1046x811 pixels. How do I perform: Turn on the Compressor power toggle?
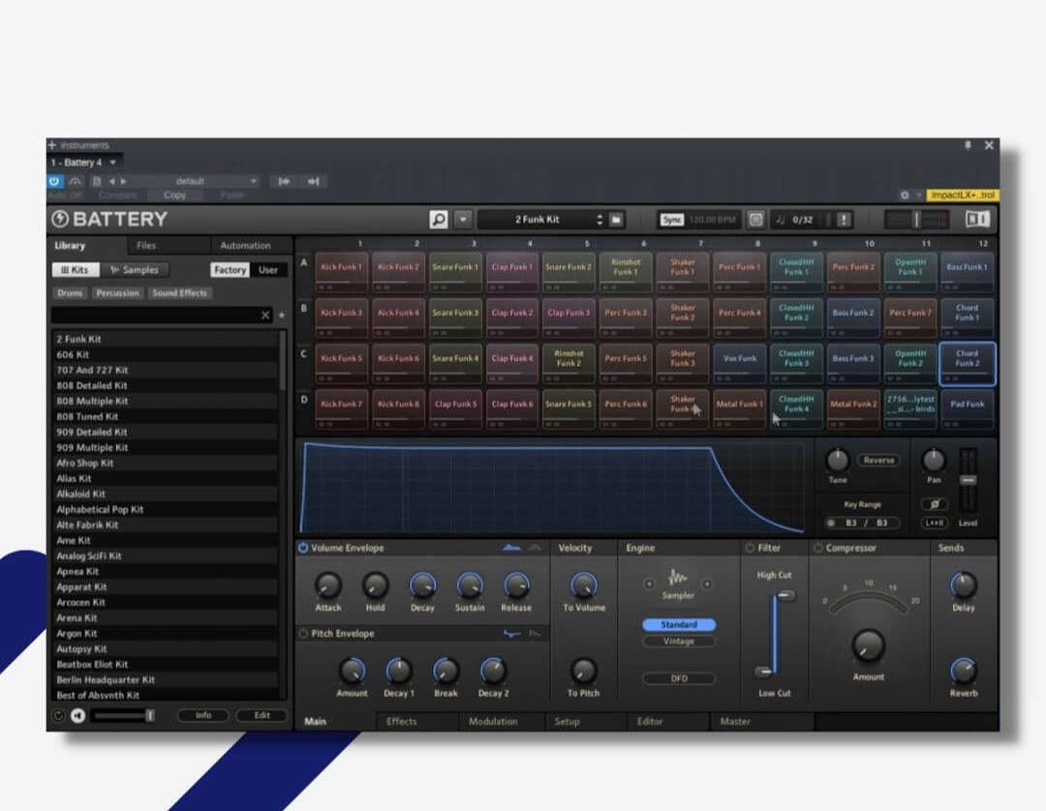pos(817,548)
